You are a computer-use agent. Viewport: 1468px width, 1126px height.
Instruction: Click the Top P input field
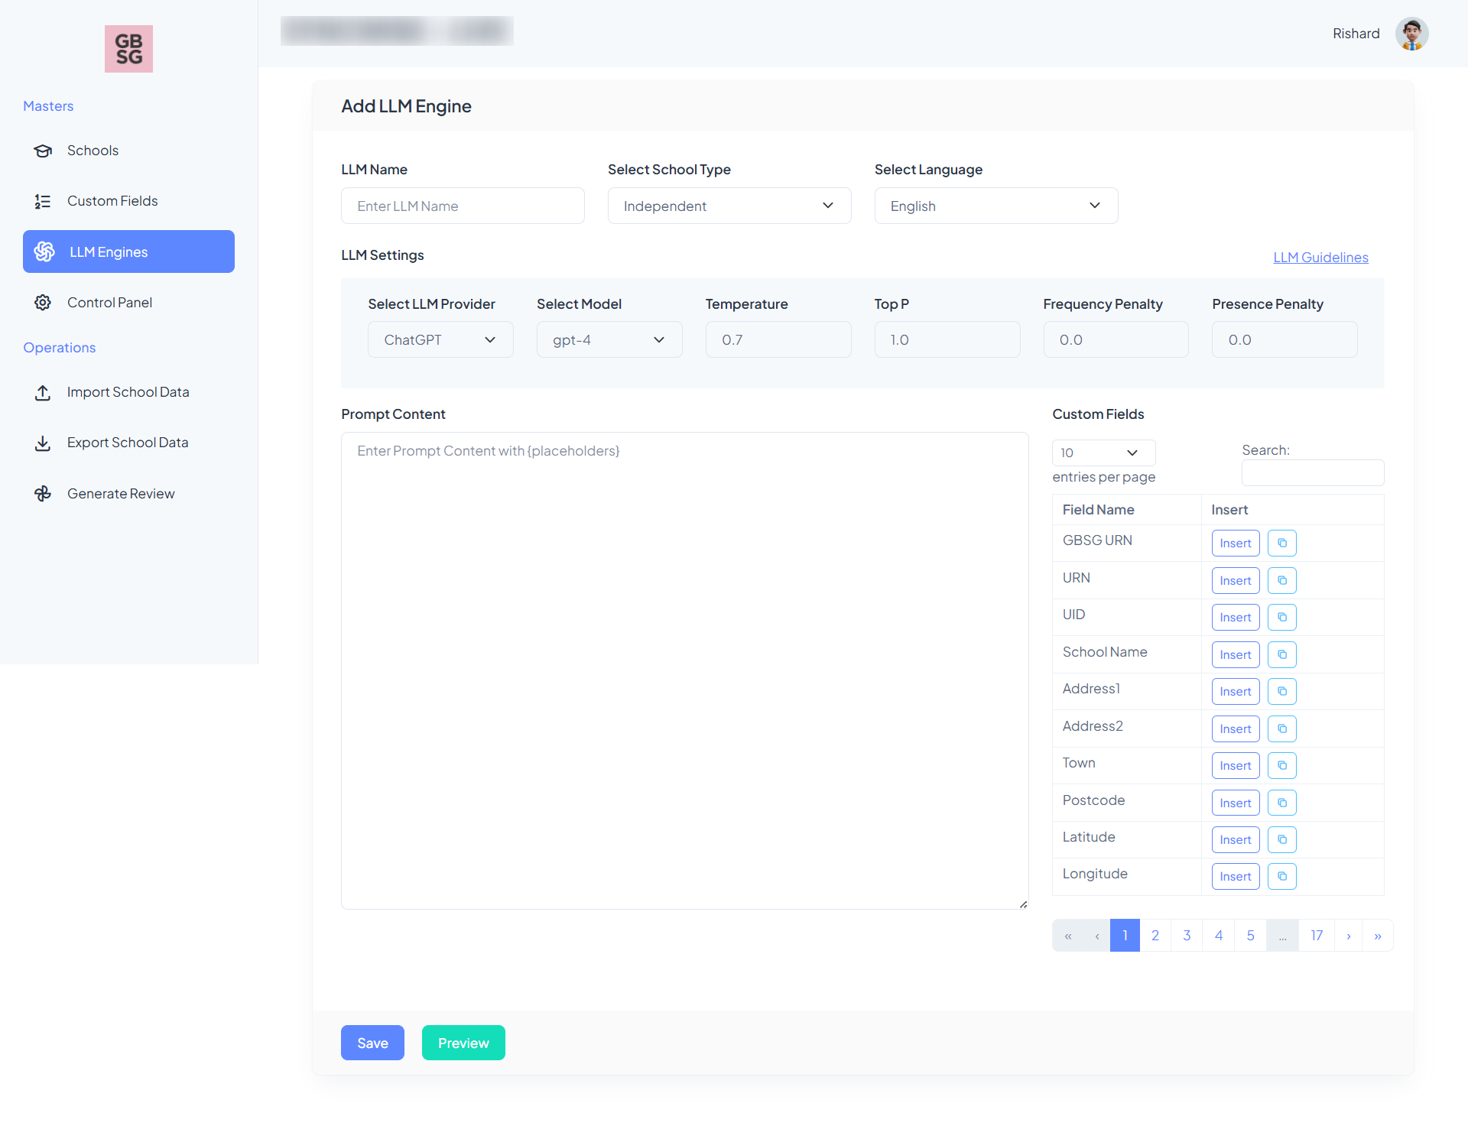(947, 339)
